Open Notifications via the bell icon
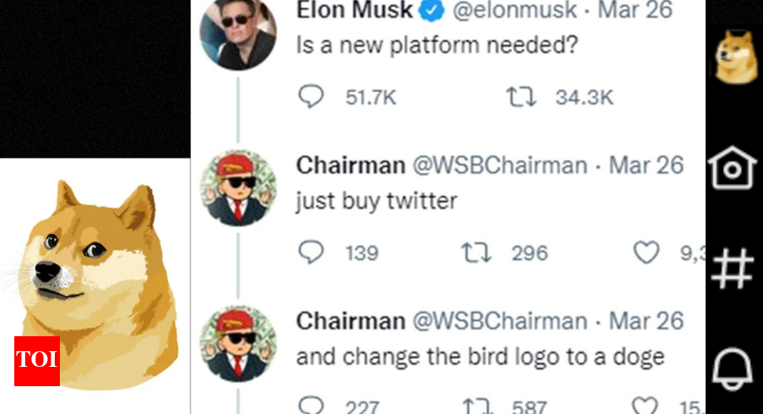The image size is (763, 414). 733,368
